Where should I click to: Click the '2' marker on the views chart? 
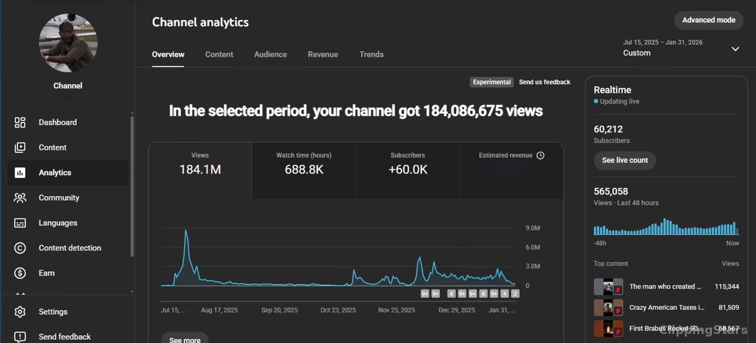click(515, 293)
